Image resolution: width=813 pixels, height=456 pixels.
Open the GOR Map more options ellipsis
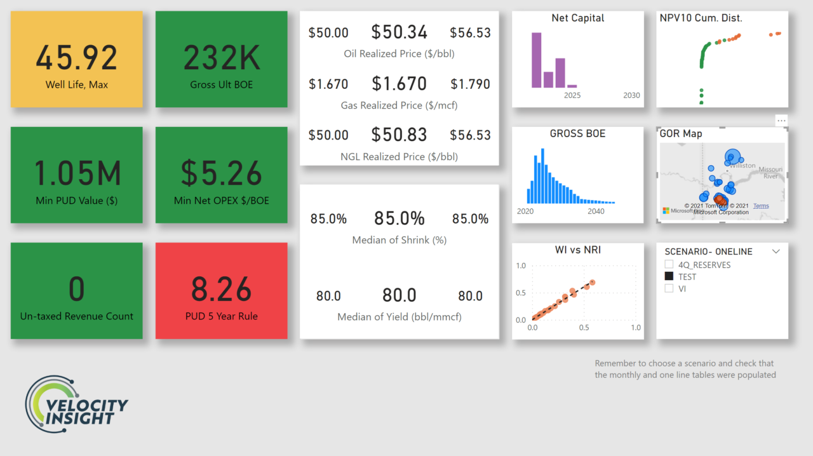point(781,121)
